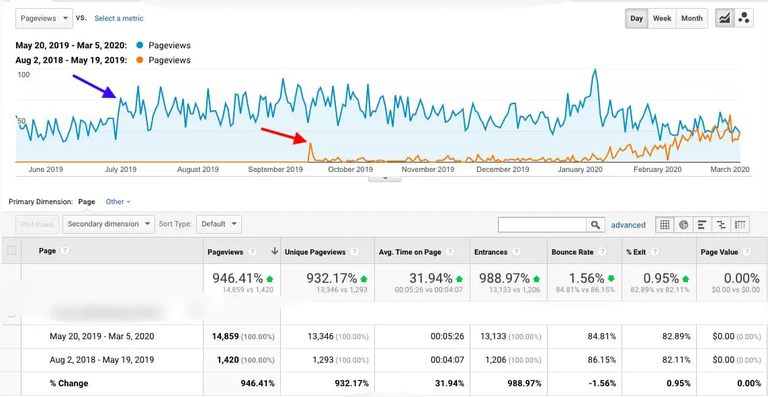This screenshot has height=397, width=768.
Task: Tick the select-all checkbox in table header
Action: (11, 251)
